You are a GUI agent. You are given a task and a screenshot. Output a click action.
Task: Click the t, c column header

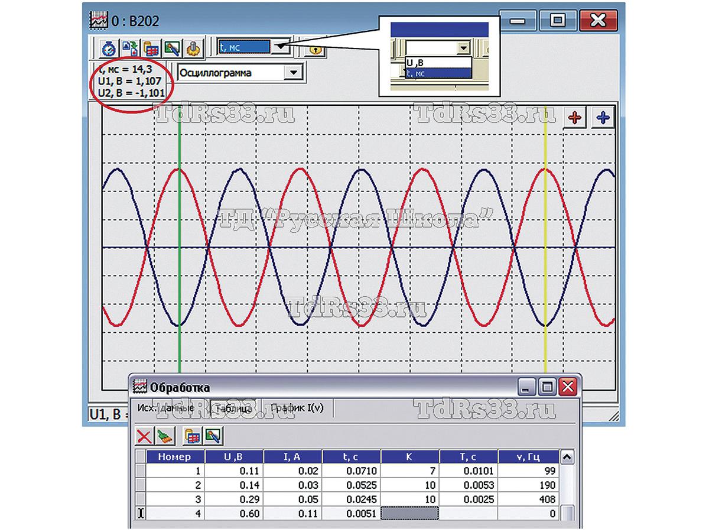click(351, 457)
